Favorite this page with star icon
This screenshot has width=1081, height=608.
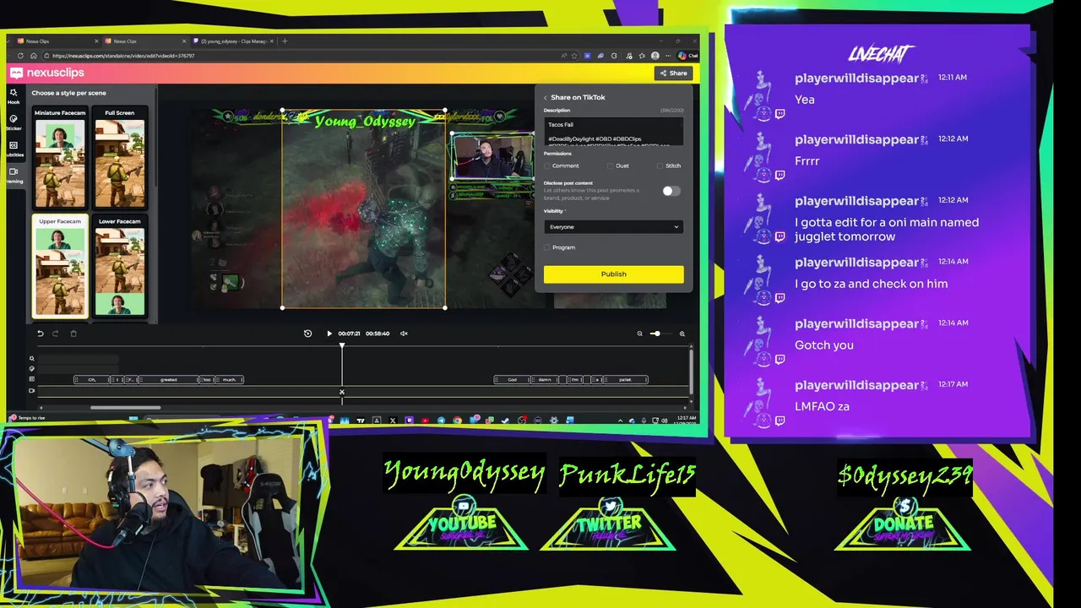click(575, 56)
